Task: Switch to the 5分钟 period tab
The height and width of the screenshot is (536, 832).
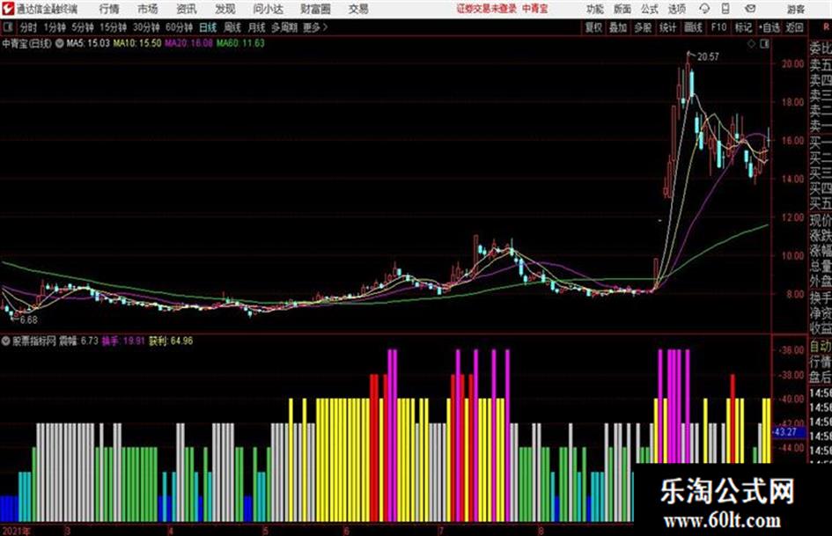Action: tap(83, 27)
